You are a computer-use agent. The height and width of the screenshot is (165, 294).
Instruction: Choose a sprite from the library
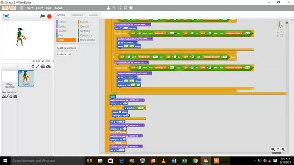tap(33, 66)
